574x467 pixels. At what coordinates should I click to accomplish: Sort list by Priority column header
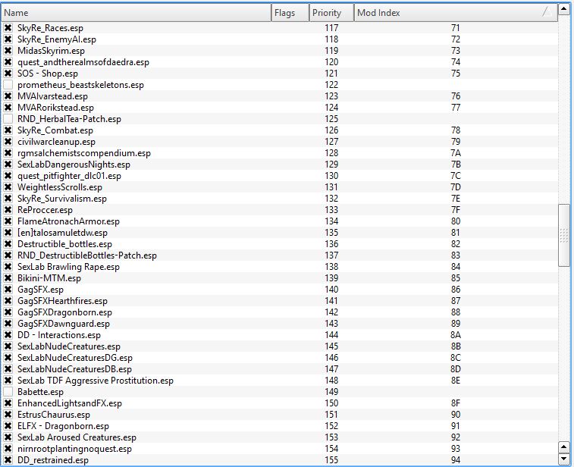tap(331, 12)
